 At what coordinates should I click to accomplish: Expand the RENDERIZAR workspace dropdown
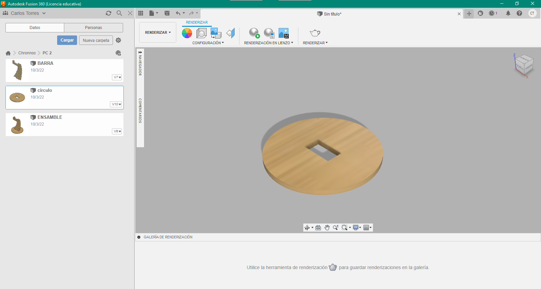pyautogui.click(x=158, y=32)
